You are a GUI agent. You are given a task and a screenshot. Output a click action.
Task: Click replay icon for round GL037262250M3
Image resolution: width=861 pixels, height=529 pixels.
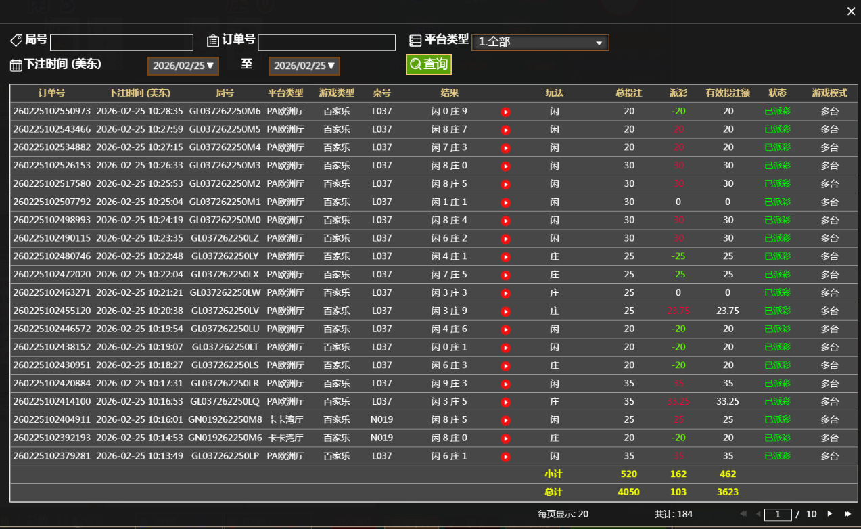[505, 166]
